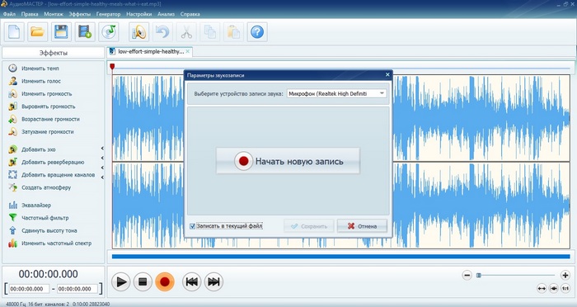Image resolution: width=577 pixels, height=307 pixels.
Task: Click the Эффекты panel header
Action: 54,53
